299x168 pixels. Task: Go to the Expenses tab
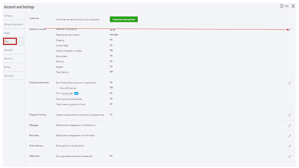point(8,50)
